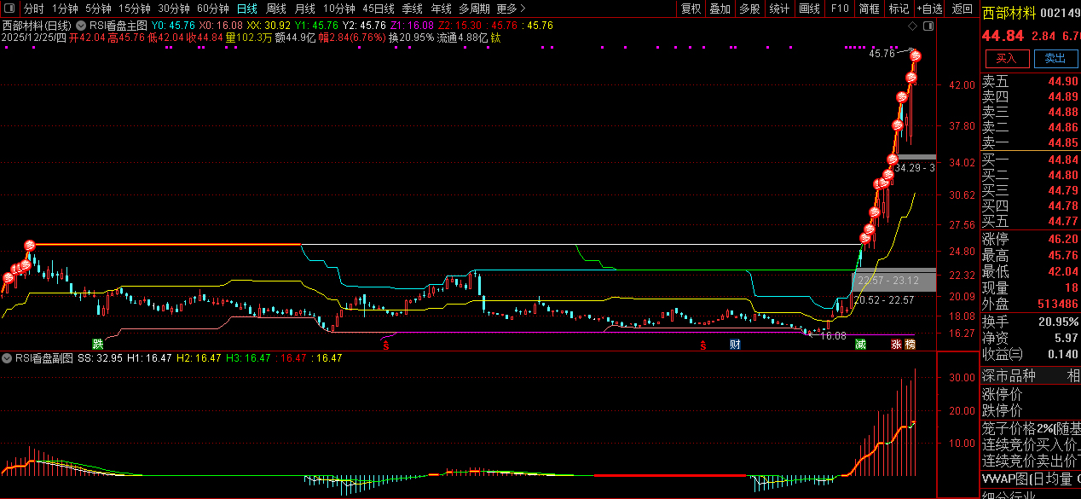Click the green 跌 marker below the chart

pos(98,345)
